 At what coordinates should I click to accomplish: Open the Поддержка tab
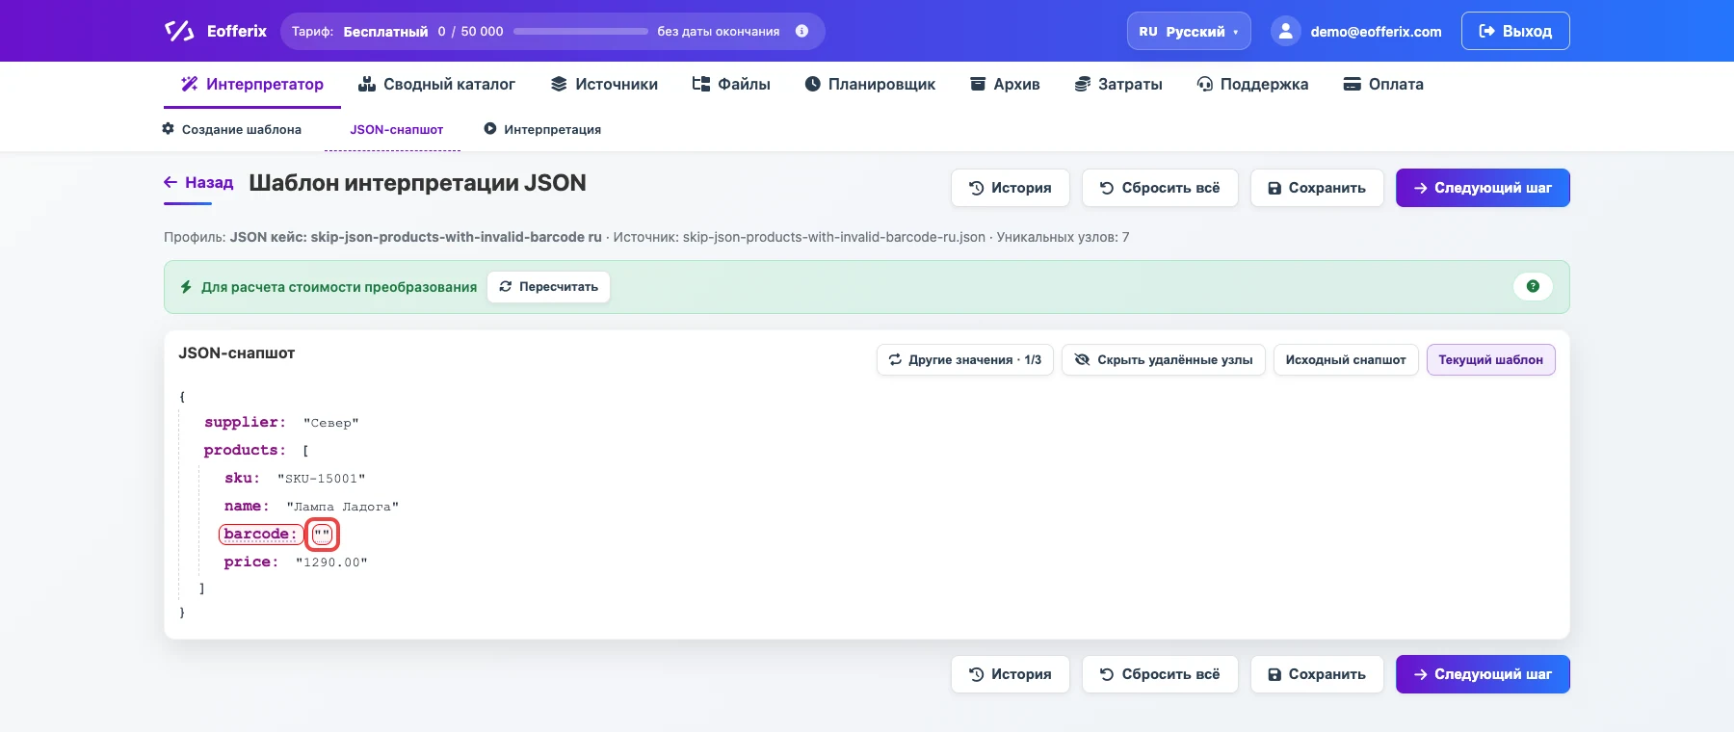pyautogui.click(x=1252, y=84)
